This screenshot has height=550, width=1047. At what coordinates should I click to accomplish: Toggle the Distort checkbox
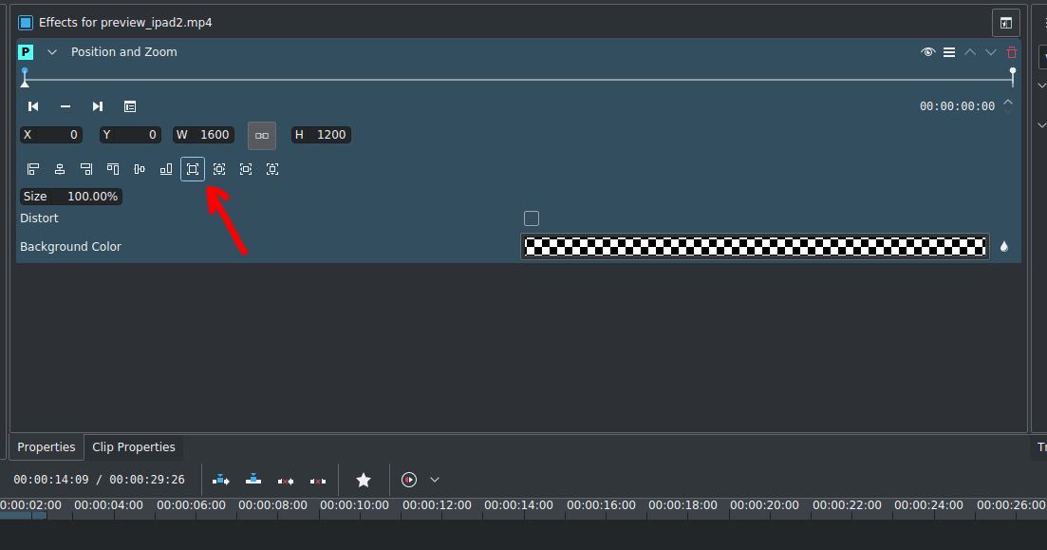click(531, 218)
